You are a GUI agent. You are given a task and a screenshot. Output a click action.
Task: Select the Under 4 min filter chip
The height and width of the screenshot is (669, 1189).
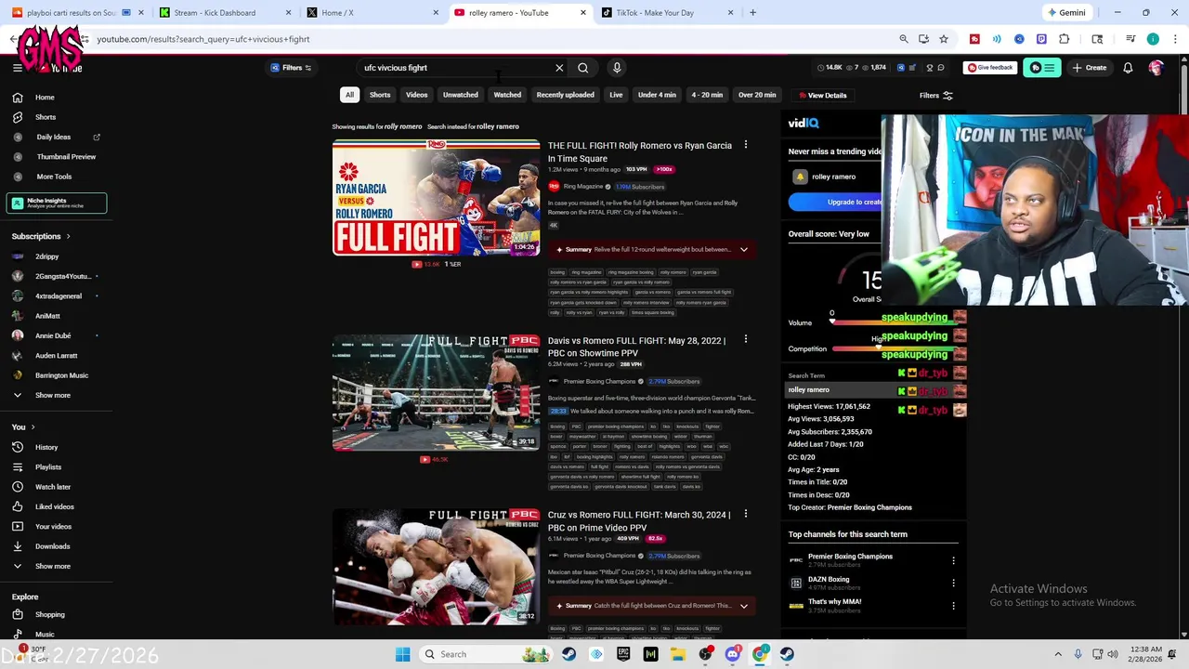[657, 95]
